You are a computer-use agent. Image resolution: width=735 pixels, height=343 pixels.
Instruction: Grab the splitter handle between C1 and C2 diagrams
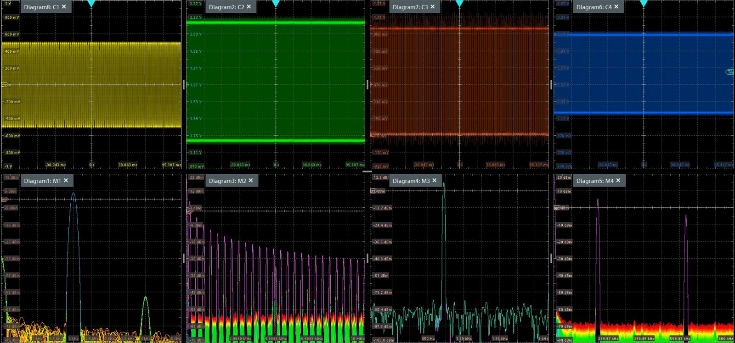184,84
